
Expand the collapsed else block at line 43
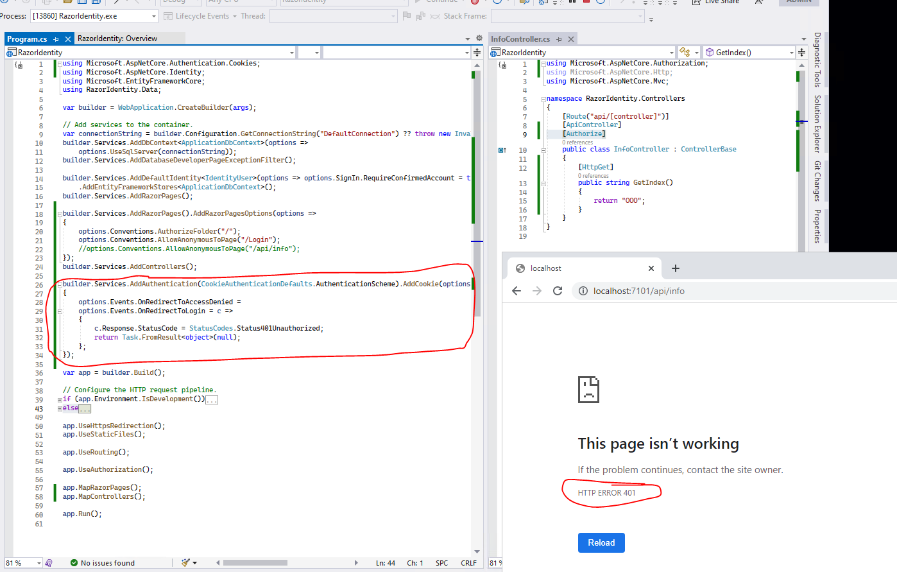60,408
